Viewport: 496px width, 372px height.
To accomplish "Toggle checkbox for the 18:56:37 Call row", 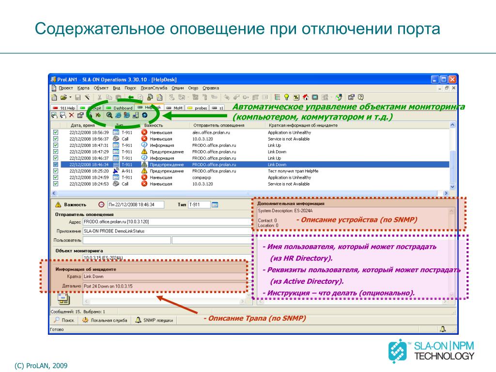I will coord(56,139).
